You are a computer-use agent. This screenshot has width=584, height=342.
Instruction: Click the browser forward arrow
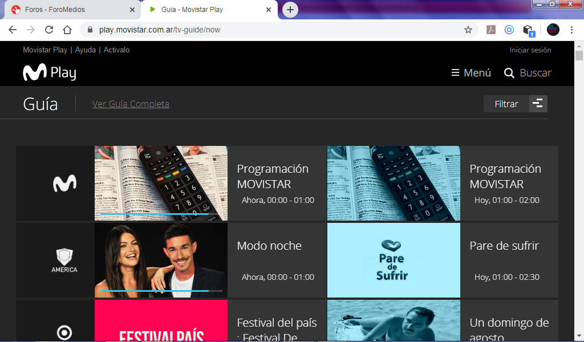[31, 30]
